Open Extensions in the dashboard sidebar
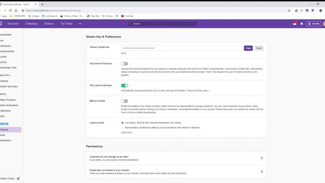The width and height of the screenshot is (325, 183). point(6,46)
